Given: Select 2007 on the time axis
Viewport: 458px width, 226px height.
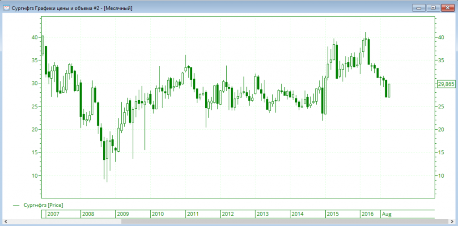Looking at the screenshot, I should 53,214.
